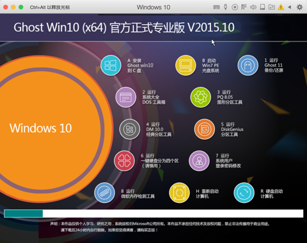Open the shared folders icon in the toolbar
This screenshot has height=243, width=307.
(x=272, y=7)
